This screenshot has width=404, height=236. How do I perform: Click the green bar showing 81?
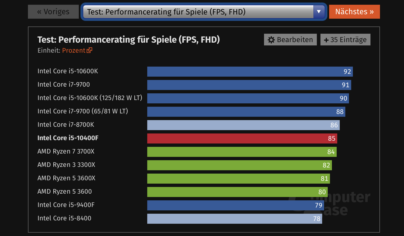239,179
